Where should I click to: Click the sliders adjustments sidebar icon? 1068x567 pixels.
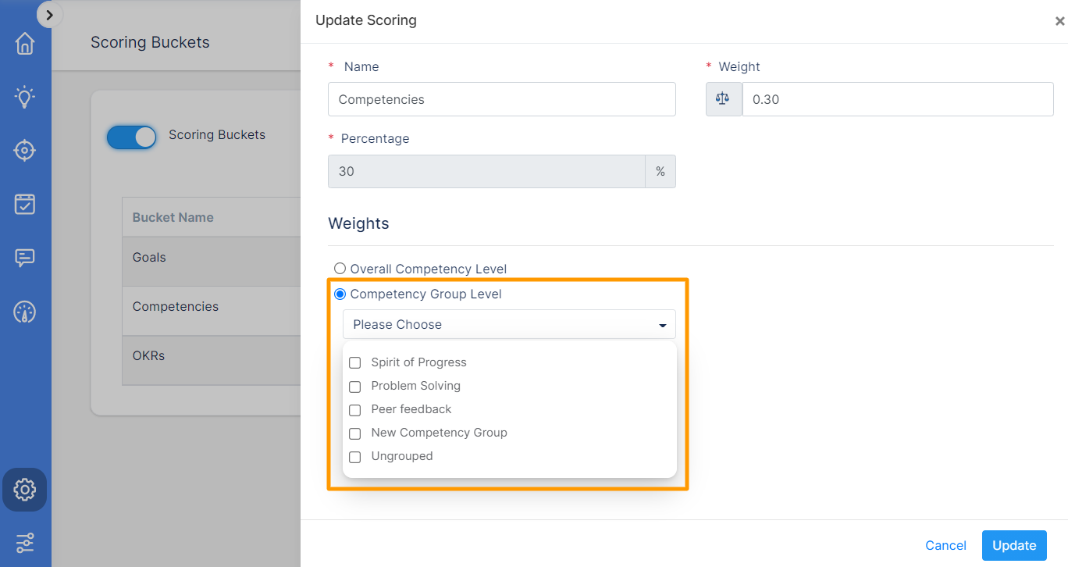pyautogui.click(x=25, y=542)
